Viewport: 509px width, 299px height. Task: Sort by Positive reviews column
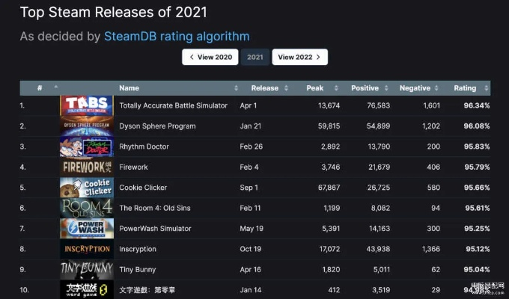365,88
